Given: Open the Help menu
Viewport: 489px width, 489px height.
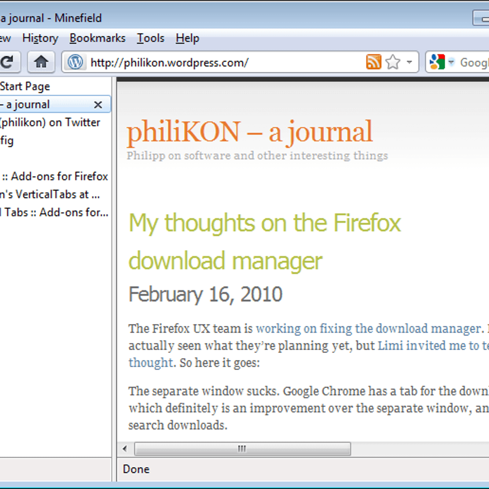Looking at the screenshot, I should [x=187, y=39].
